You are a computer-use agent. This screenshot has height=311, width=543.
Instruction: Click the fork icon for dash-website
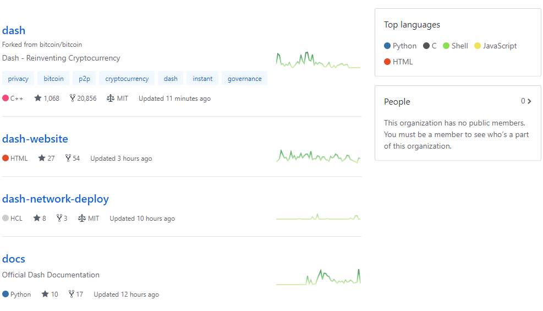[68, 159]
